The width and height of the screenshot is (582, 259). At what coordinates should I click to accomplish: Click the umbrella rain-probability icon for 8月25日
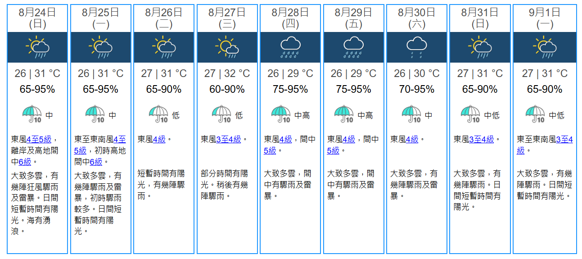(95, 114)
